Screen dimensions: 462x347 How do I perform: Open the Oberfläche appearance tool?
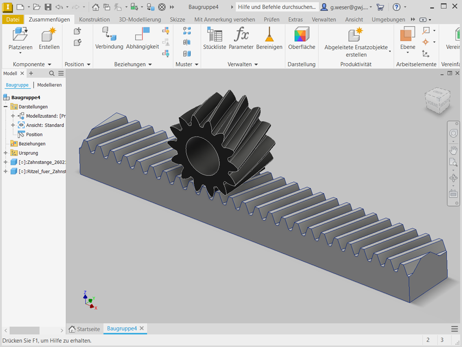(x=301, y=35)
